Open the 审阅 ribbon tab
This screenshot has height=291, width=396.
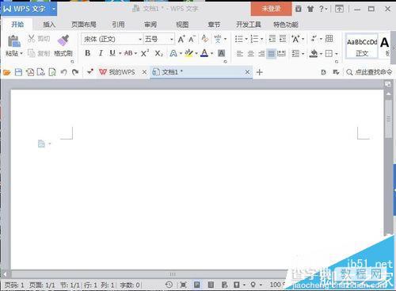tap(150, 25)
